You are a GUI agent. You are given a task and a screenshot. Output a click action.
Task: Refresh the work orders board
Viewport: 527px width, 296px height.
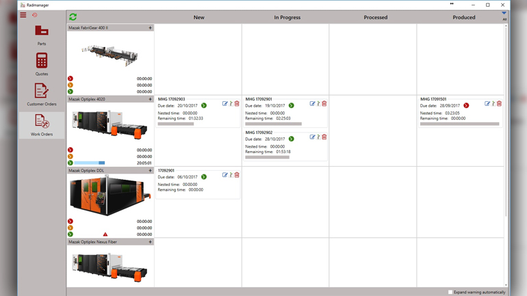point(73,17)
